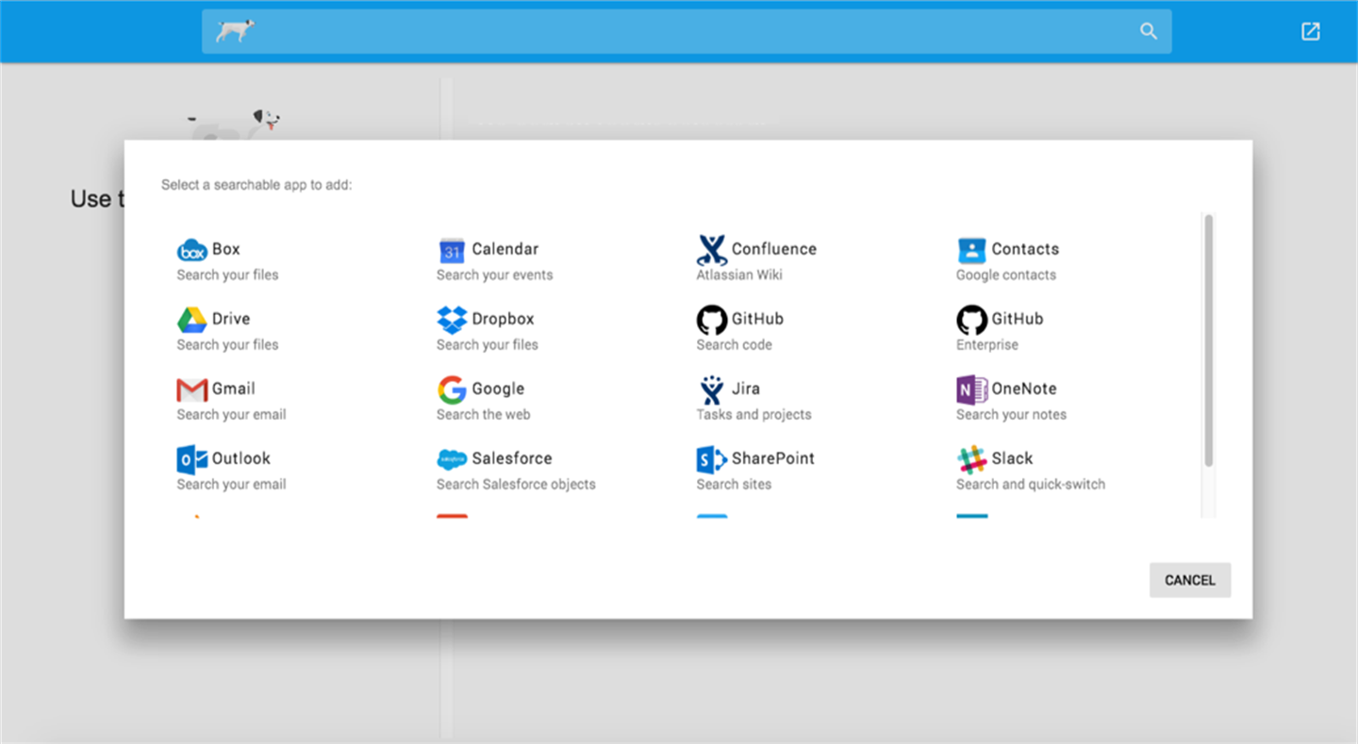This screenshot has height=744, width=1358.
Task: Focus the top search input field
Action: 687,31
